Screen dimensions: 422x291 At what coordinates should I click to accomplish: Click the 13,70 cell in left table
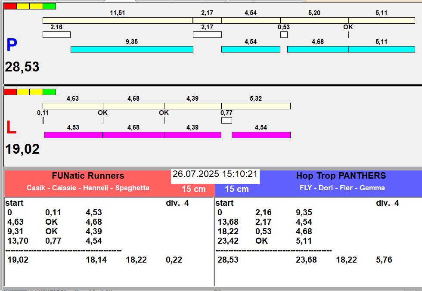pos(18,241)
